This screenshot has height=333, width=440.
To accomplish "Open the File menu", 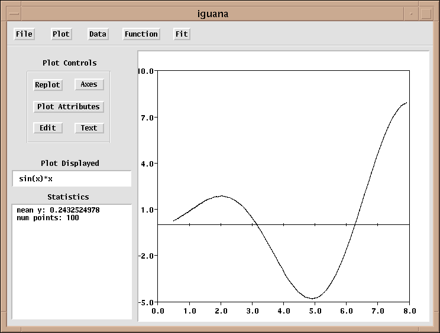I will [x=24, y=34].
